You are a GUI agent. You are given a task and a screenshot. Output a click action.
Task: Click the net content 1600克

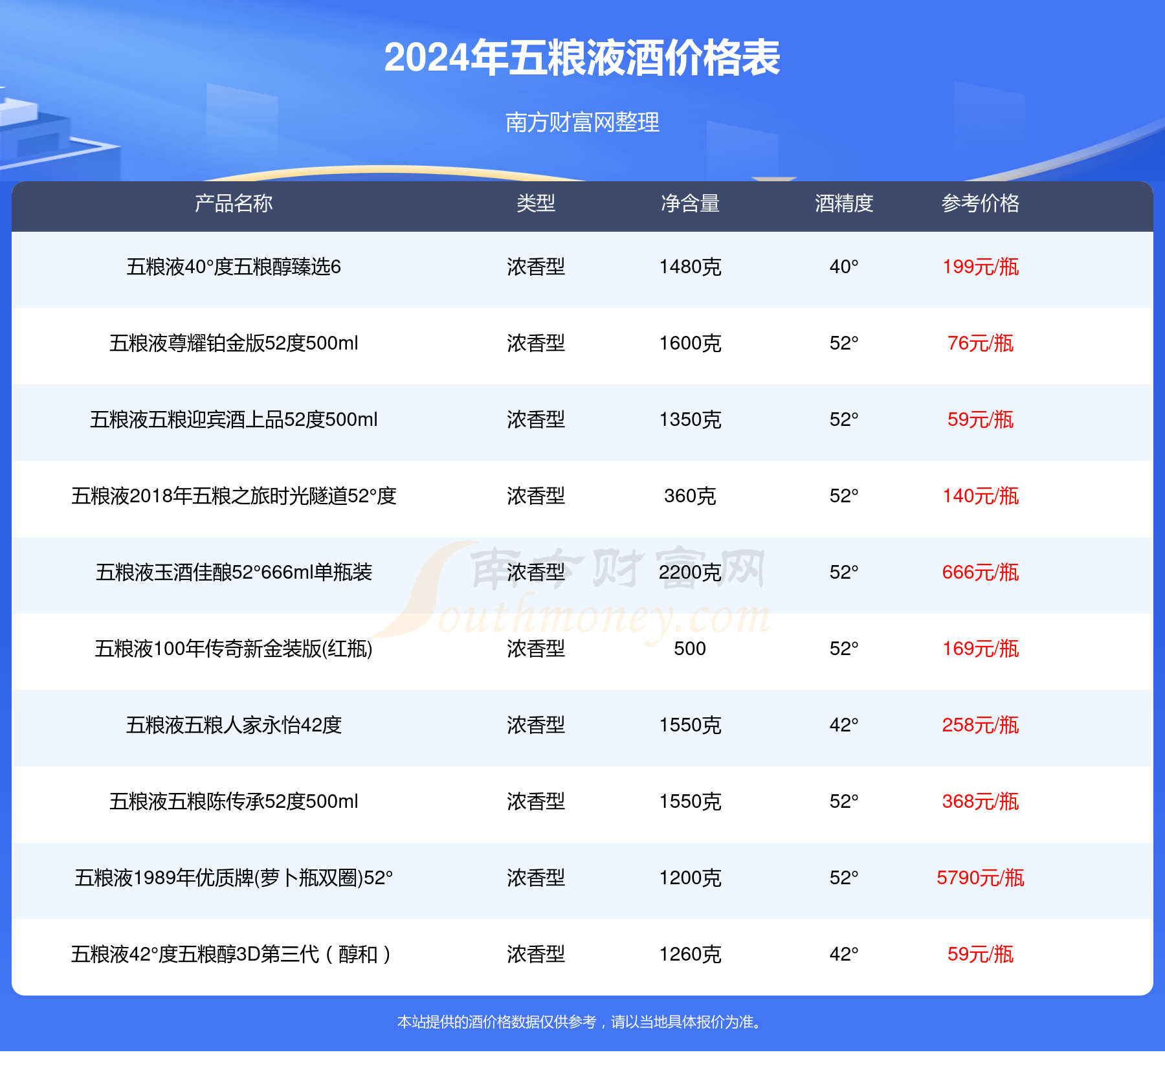(690, 343)
